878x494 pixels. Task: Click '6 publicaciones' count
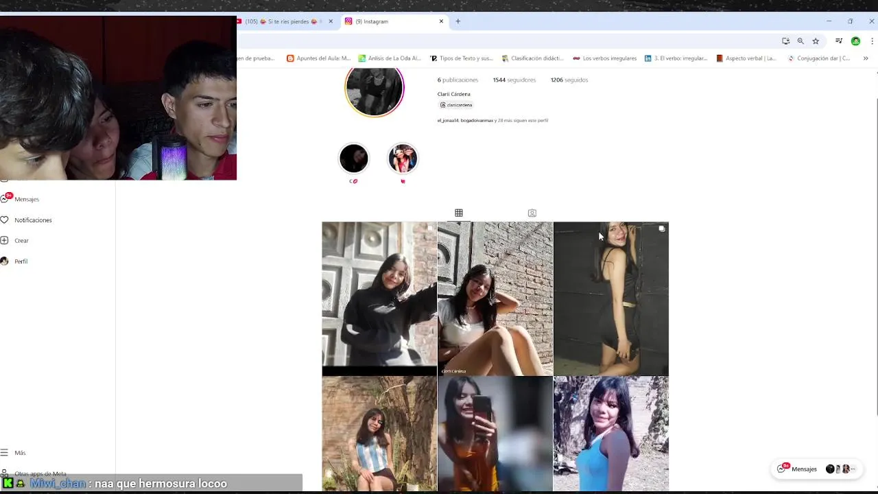458,80
